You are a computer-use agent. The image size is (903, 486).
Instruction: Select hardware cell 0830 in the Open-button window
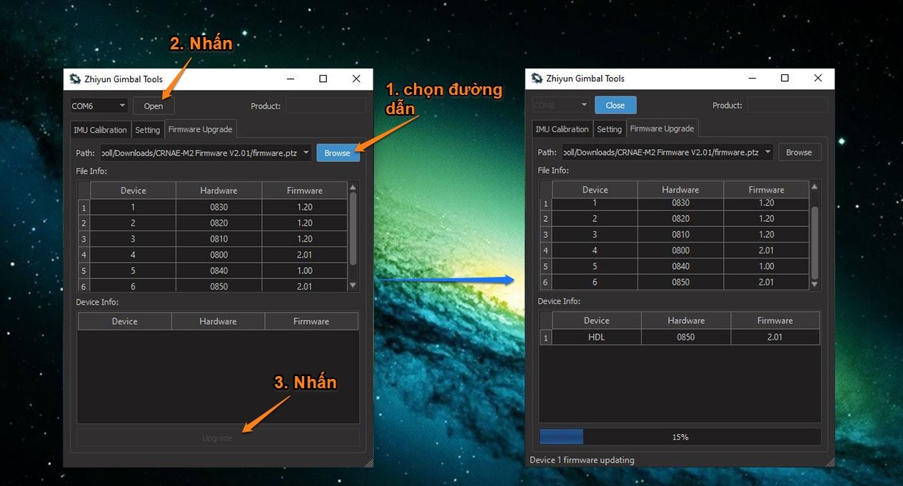click(x=218, y=207)
